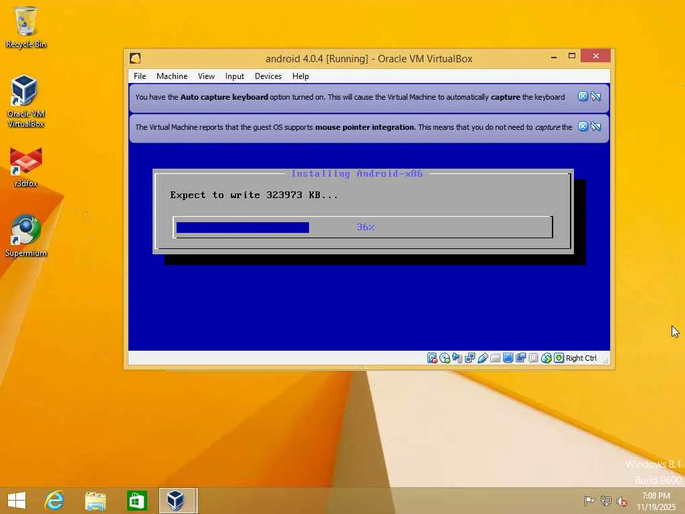Open the View menu
The image size is (685, 514).
pos(206,76)
